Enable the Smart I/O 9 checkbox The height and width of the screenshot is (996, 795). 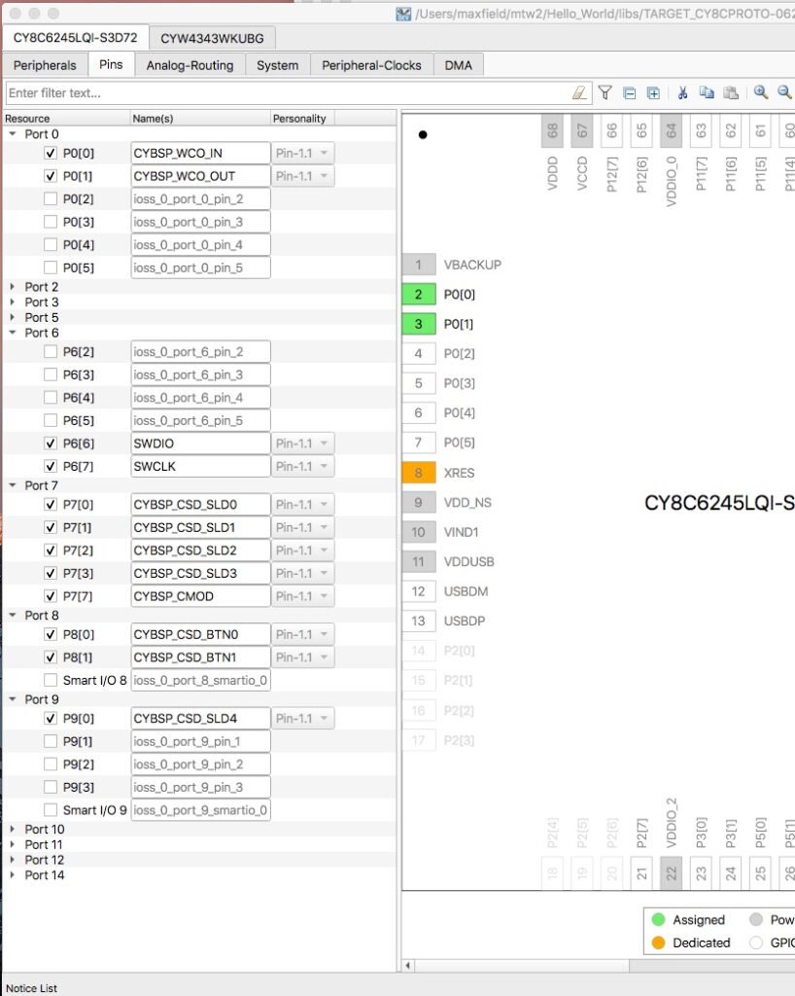tap(51, 810)
